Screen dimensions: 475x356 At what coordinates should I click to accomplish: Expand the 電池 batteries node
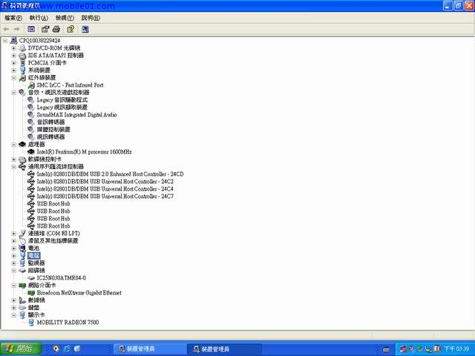(x=13, y=248)
